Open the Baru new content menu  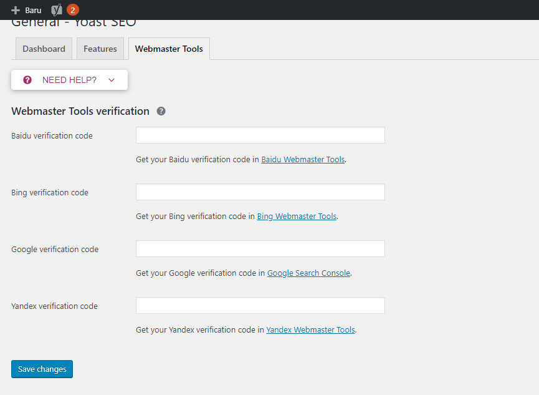coord(26,11)
